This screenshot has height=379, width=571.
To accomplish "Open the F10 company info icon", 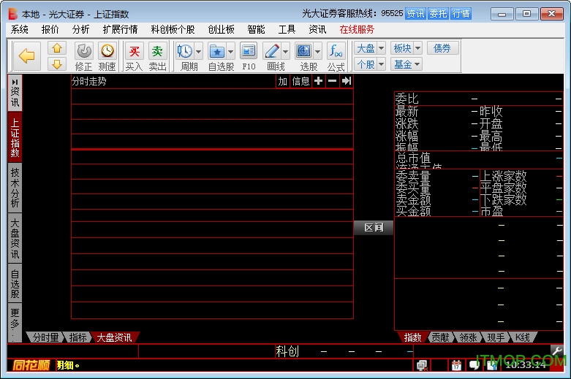I will tap(249, 51).
